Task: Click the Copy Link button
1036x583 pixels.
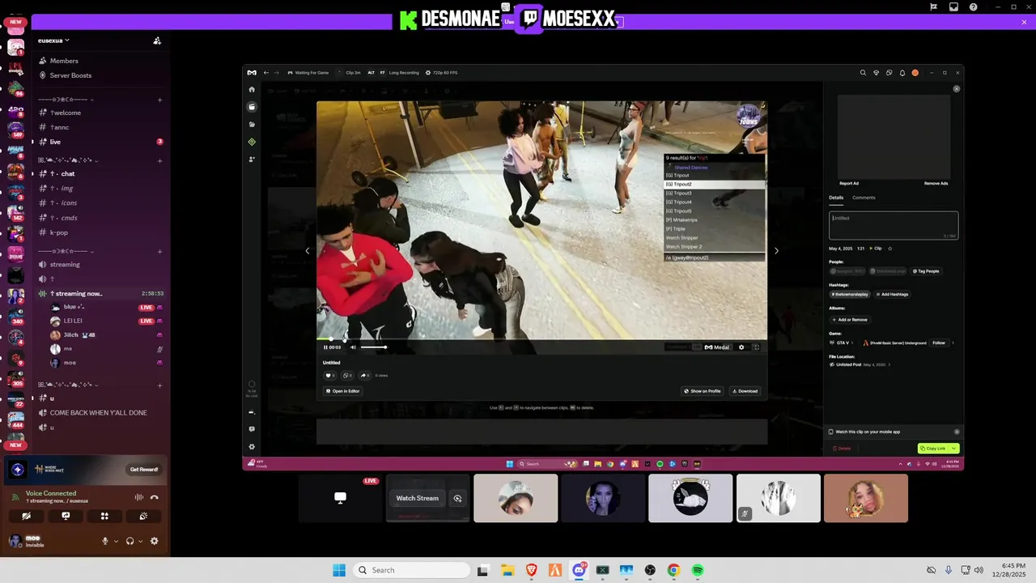Action: (x=933, y=448)
